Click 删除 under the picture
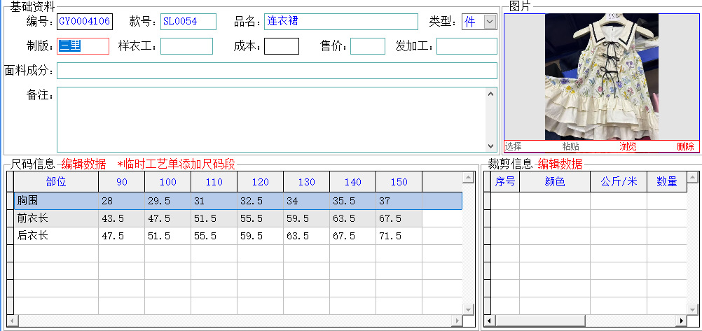 pos(685,146)
